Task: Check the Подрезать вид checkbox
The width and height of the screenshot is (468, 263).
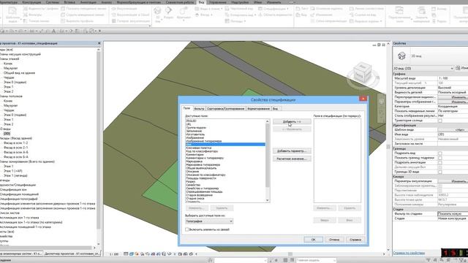Action: [440, 153]
